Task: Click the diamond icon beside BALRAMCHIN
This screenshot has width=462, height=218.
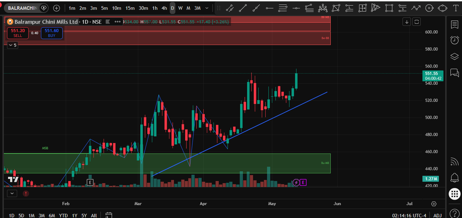Action: (43, 8)
